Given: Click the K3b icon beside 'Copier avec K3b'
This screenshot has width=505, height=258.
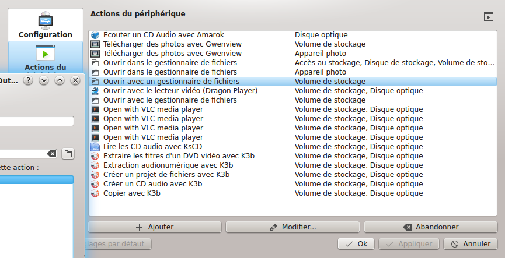Looking at the screenshot, I should [x=96, y=193].
